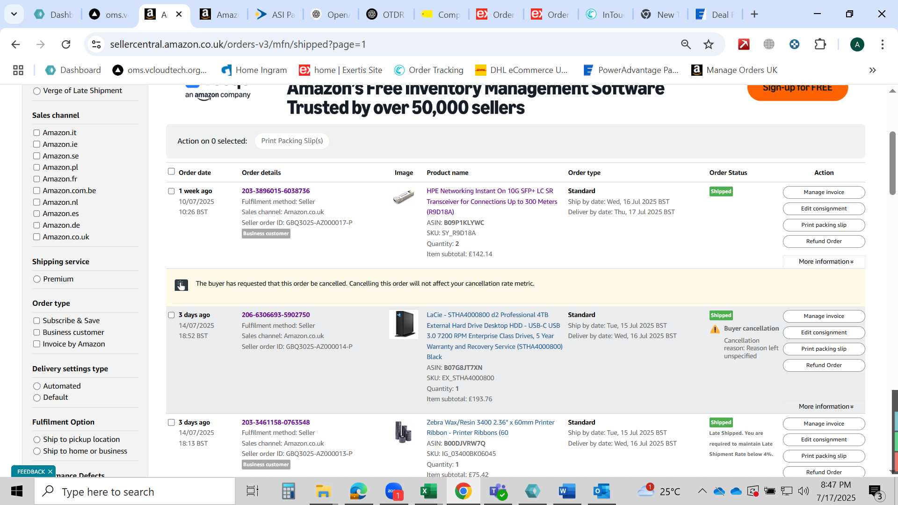This screenshot has height=505, width=898.
Task: Check the Subscribe & Save order type
Action: click(x=36, y=321)
